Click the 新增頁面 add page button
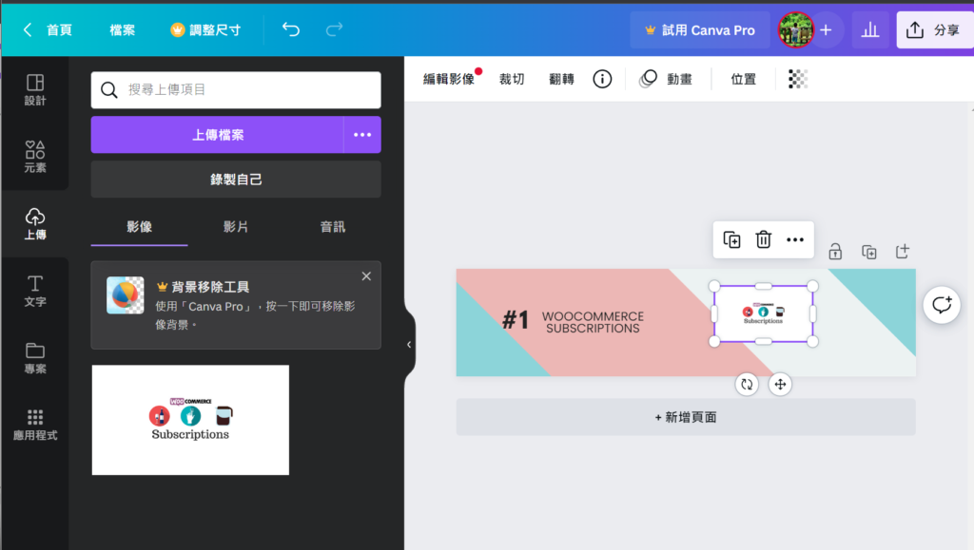Screen dimensions: 974x550 685,417
